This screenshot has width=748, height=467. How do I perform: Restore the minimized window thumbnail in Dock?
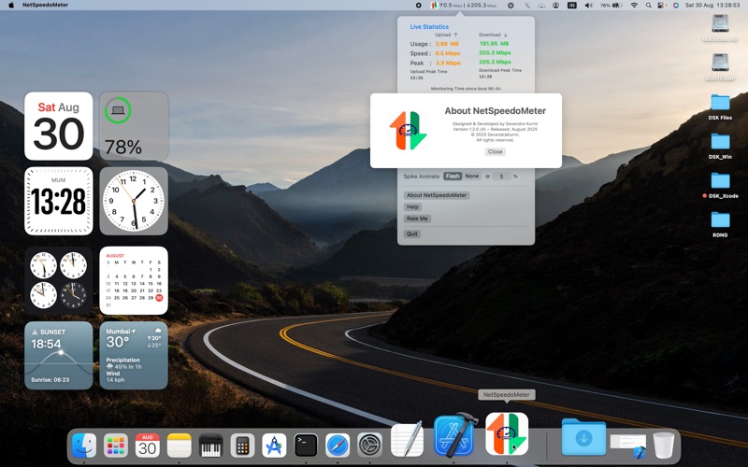628,446
